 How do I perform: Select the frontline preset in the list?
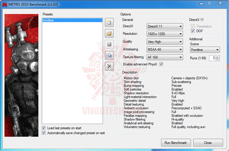pyautogui.click(x=72, y=20)
